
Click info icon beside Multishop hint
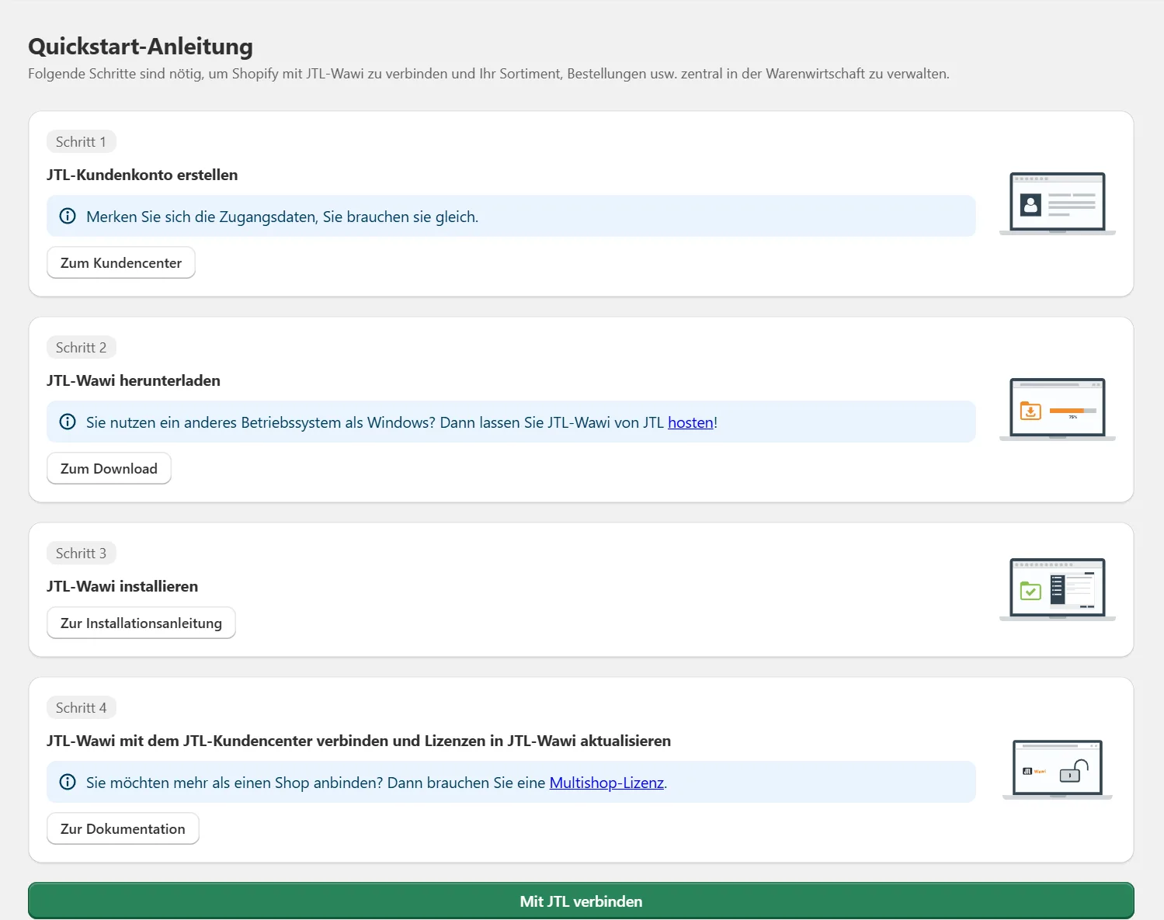point(68,782)
